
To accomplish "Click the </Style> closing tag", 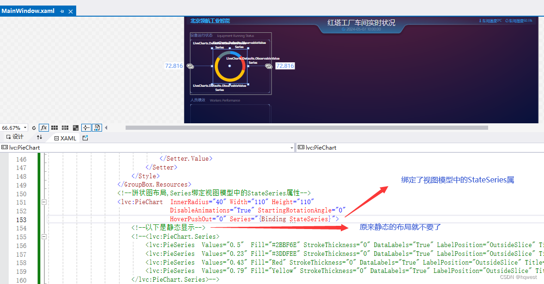I will tap(146, 176).
